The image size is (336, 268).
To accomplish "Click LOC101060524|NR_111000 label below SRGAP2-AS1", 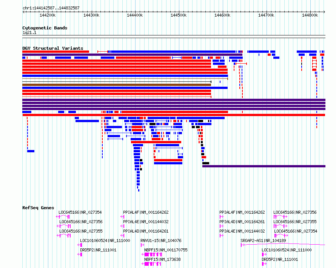I will [x=287, y=250].
